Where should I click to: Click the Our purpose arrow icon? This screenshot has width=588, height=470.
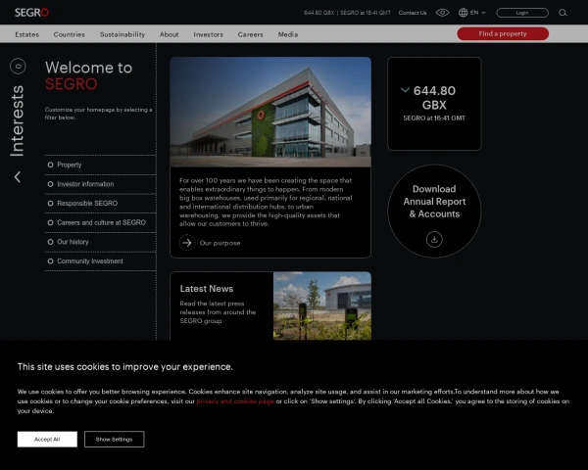tap(187, 243)
